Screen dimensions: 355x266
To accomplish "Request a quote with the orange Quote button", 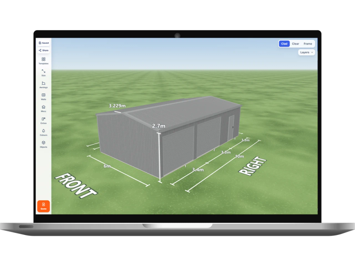I will click(x=43, y=206).
